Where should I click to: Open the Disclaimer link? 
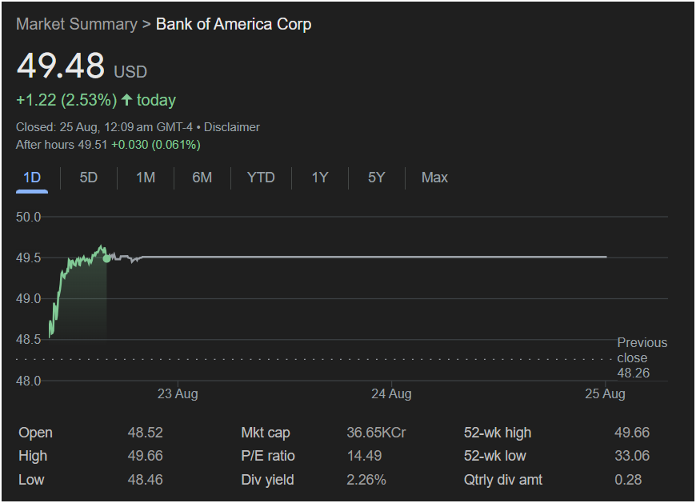tap(232, 127)
